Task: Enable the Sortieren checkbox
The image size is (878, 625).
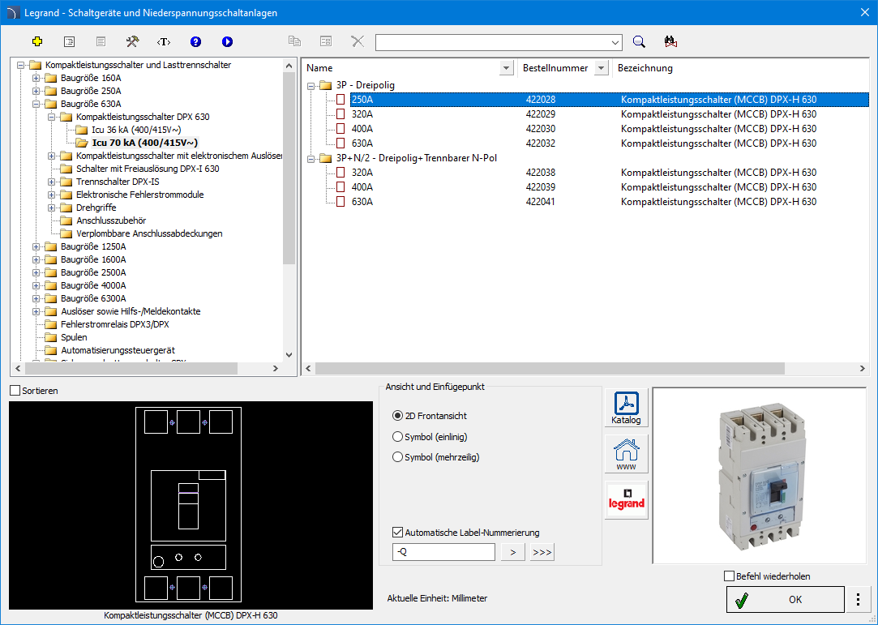Action: coord(15,391)
